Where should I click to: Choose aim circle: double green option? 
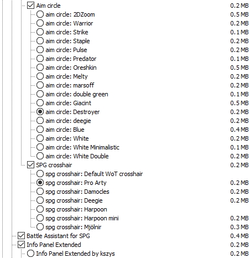pos(40,94)
